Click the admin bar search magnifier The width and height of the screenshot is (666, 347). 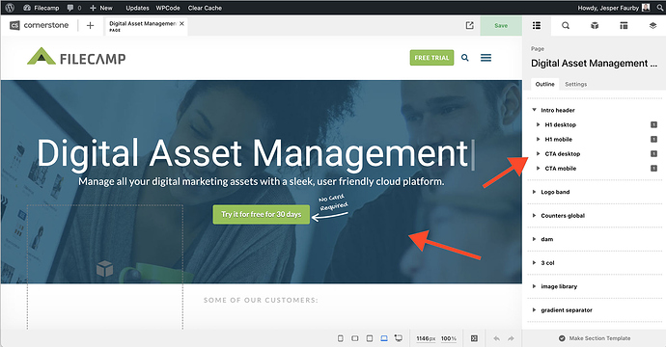pos(659,8)
